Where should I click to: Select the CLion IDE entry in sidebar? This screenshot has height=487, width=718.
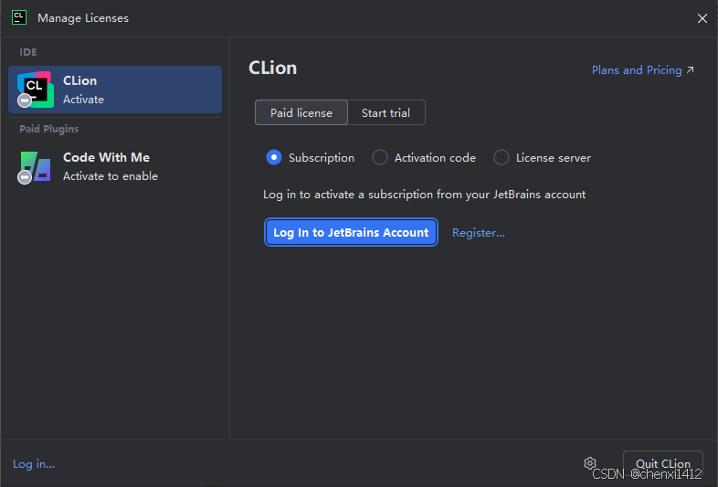(115, 90)
